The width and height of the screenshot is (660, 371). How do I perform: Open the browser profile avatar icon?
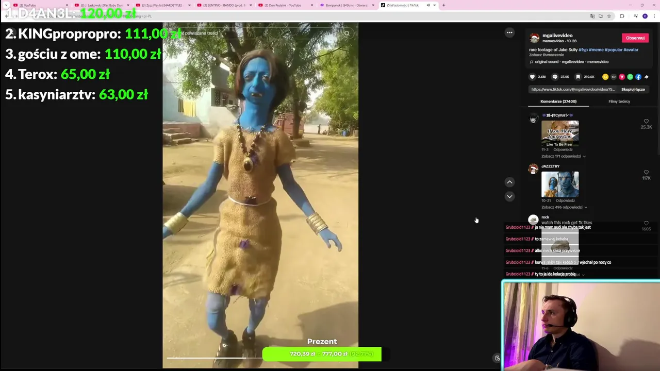click(645, 16)
